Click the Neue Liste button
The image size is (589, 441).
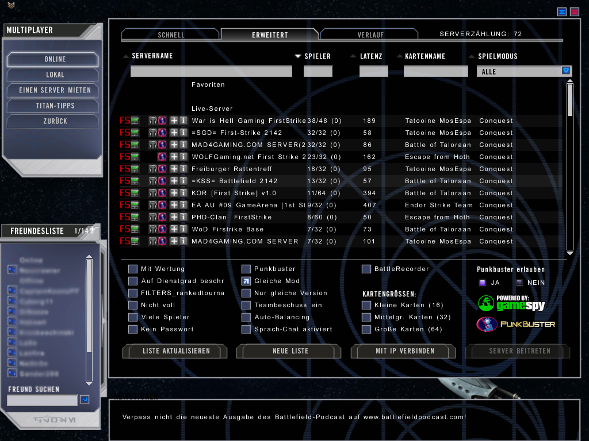click(289, 351)
